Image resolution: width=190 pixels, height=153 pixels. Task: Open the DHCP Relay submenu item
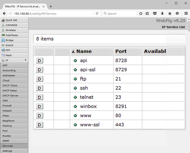(14, 91)
